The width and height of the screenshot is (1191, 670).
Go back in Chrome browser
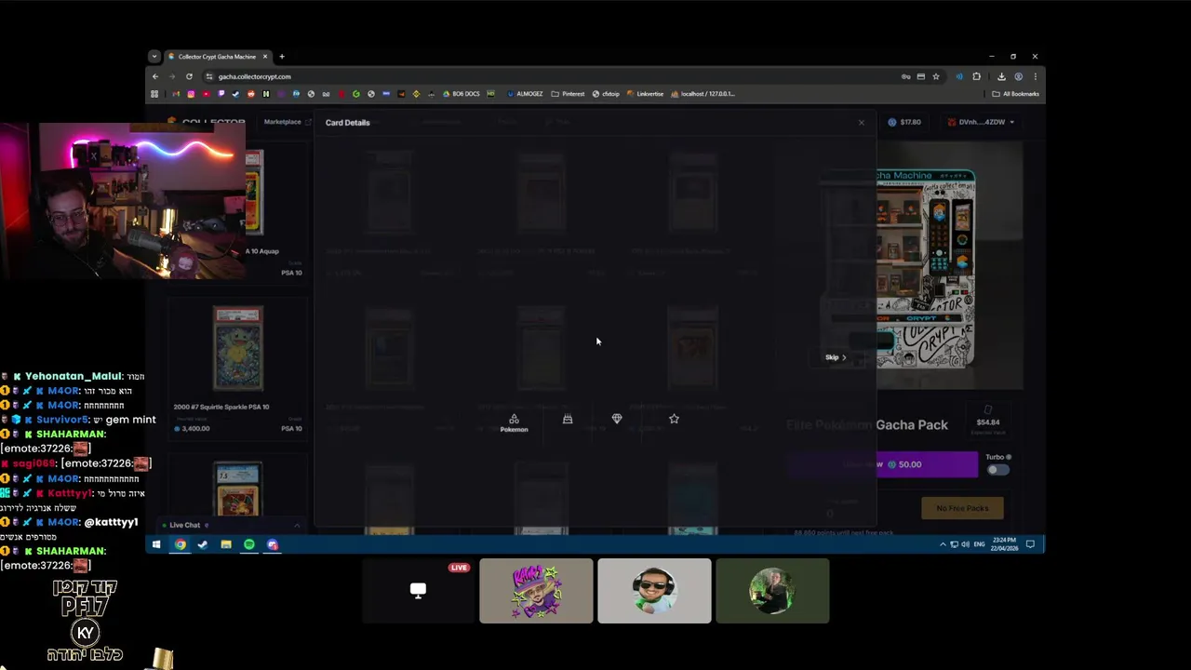click(155, 76)
